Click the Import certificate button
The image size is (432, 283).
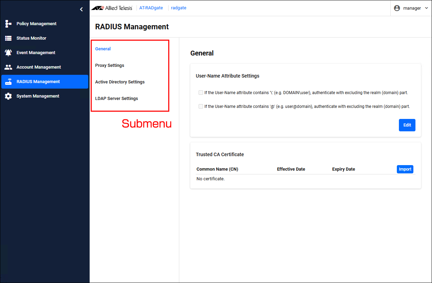(405, 169)
